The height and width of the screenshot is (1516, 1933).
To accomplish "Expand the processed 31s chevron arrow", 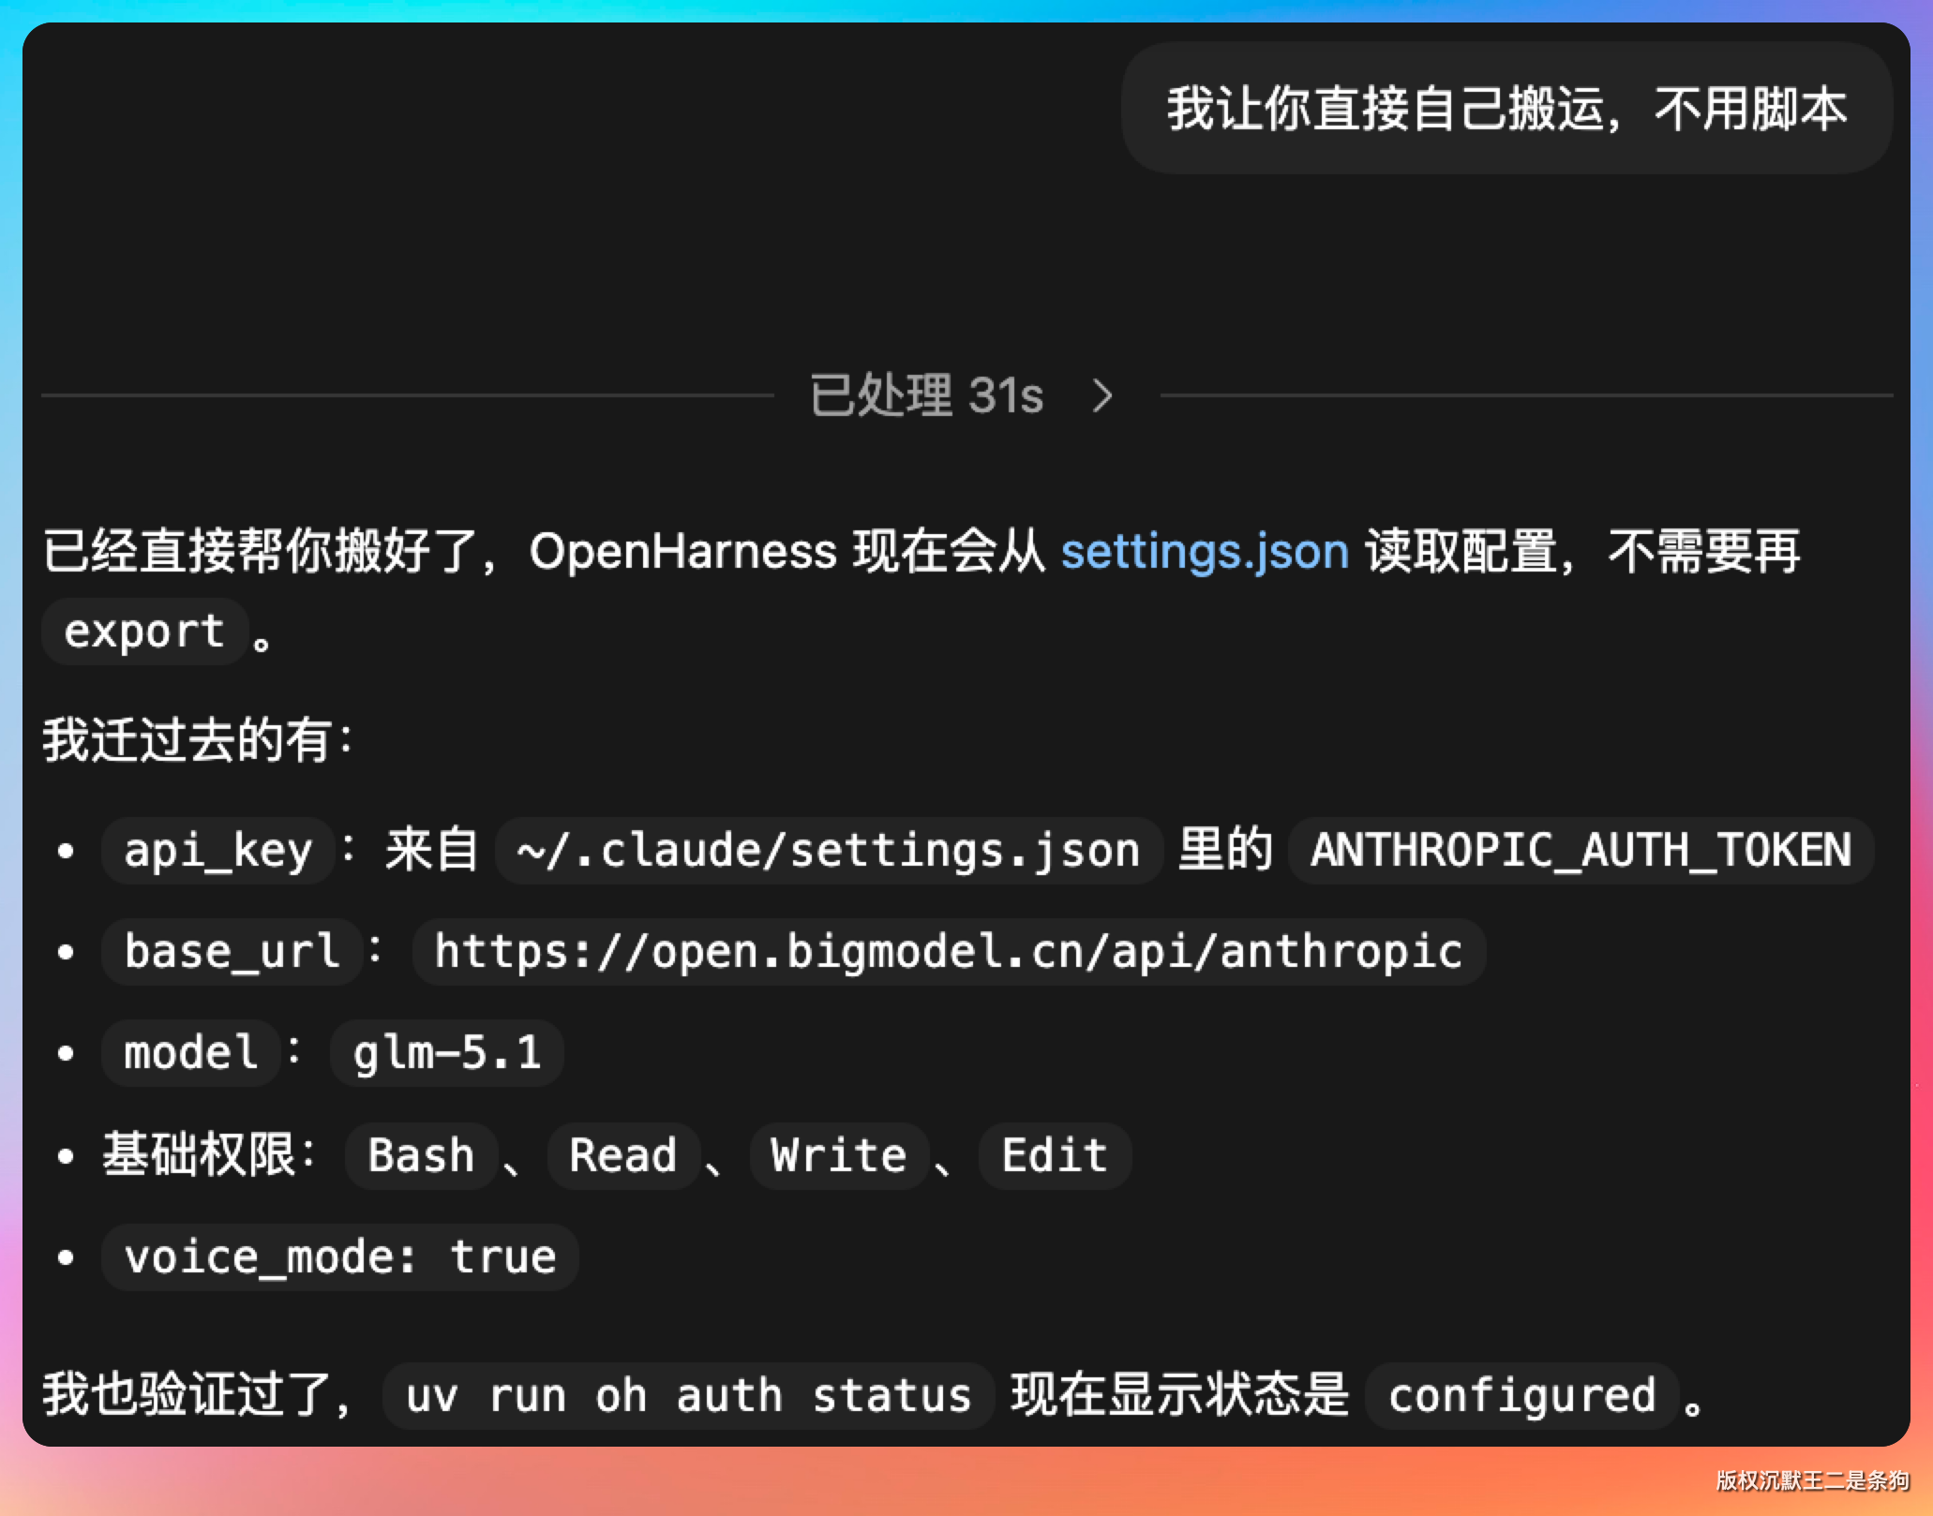I will 1102,395.
